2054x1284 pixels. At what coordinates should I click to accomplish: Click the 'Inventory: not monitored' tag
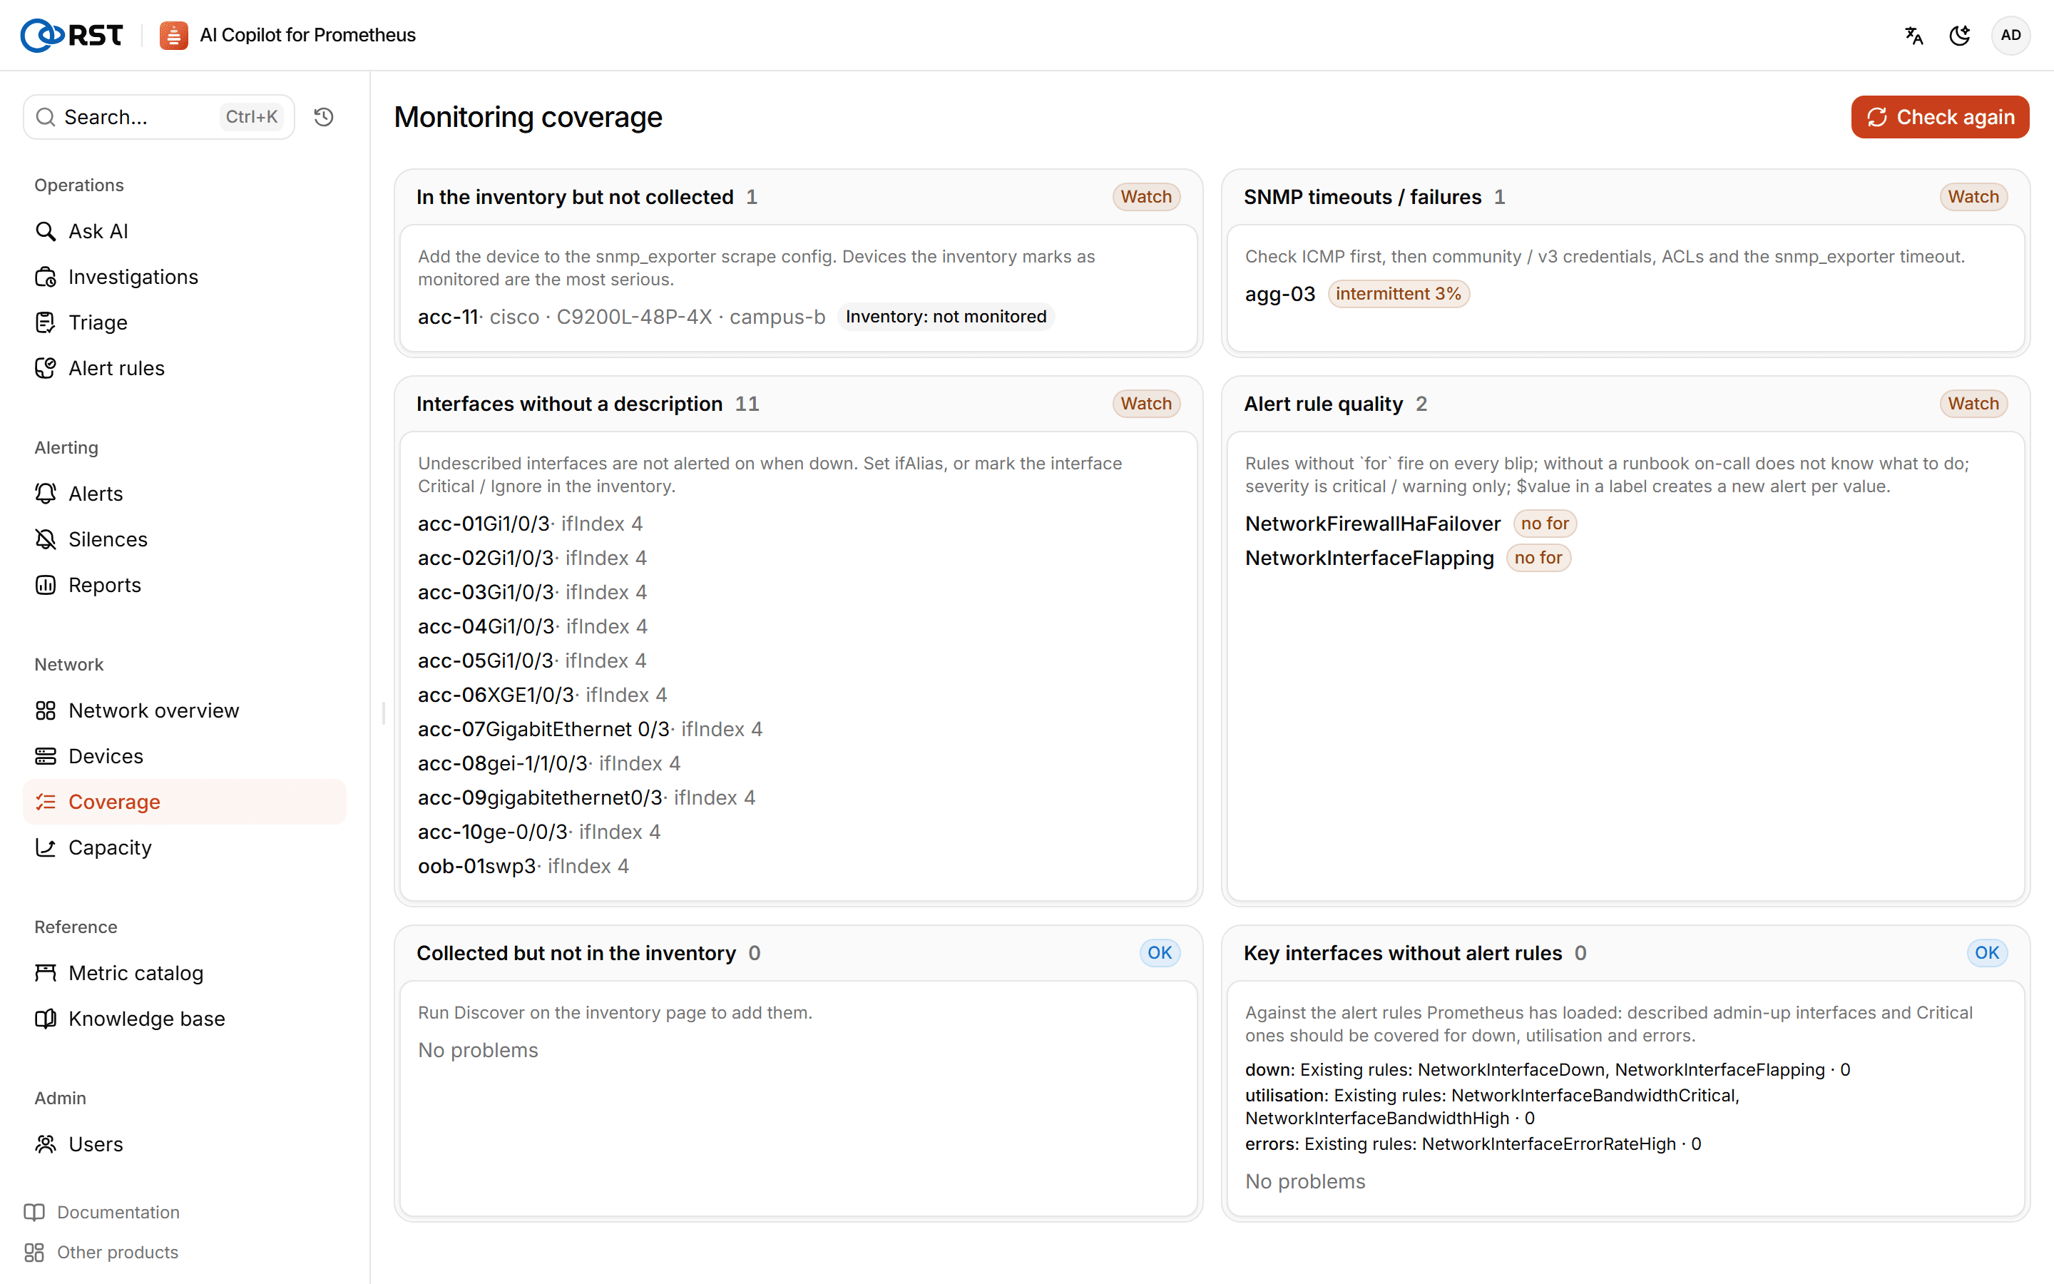[946, 317]
